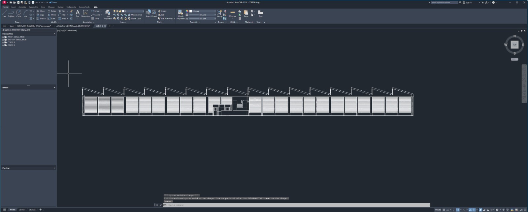Click the Match Properties tool
This screenshot has width=528, height=212.
181,14
